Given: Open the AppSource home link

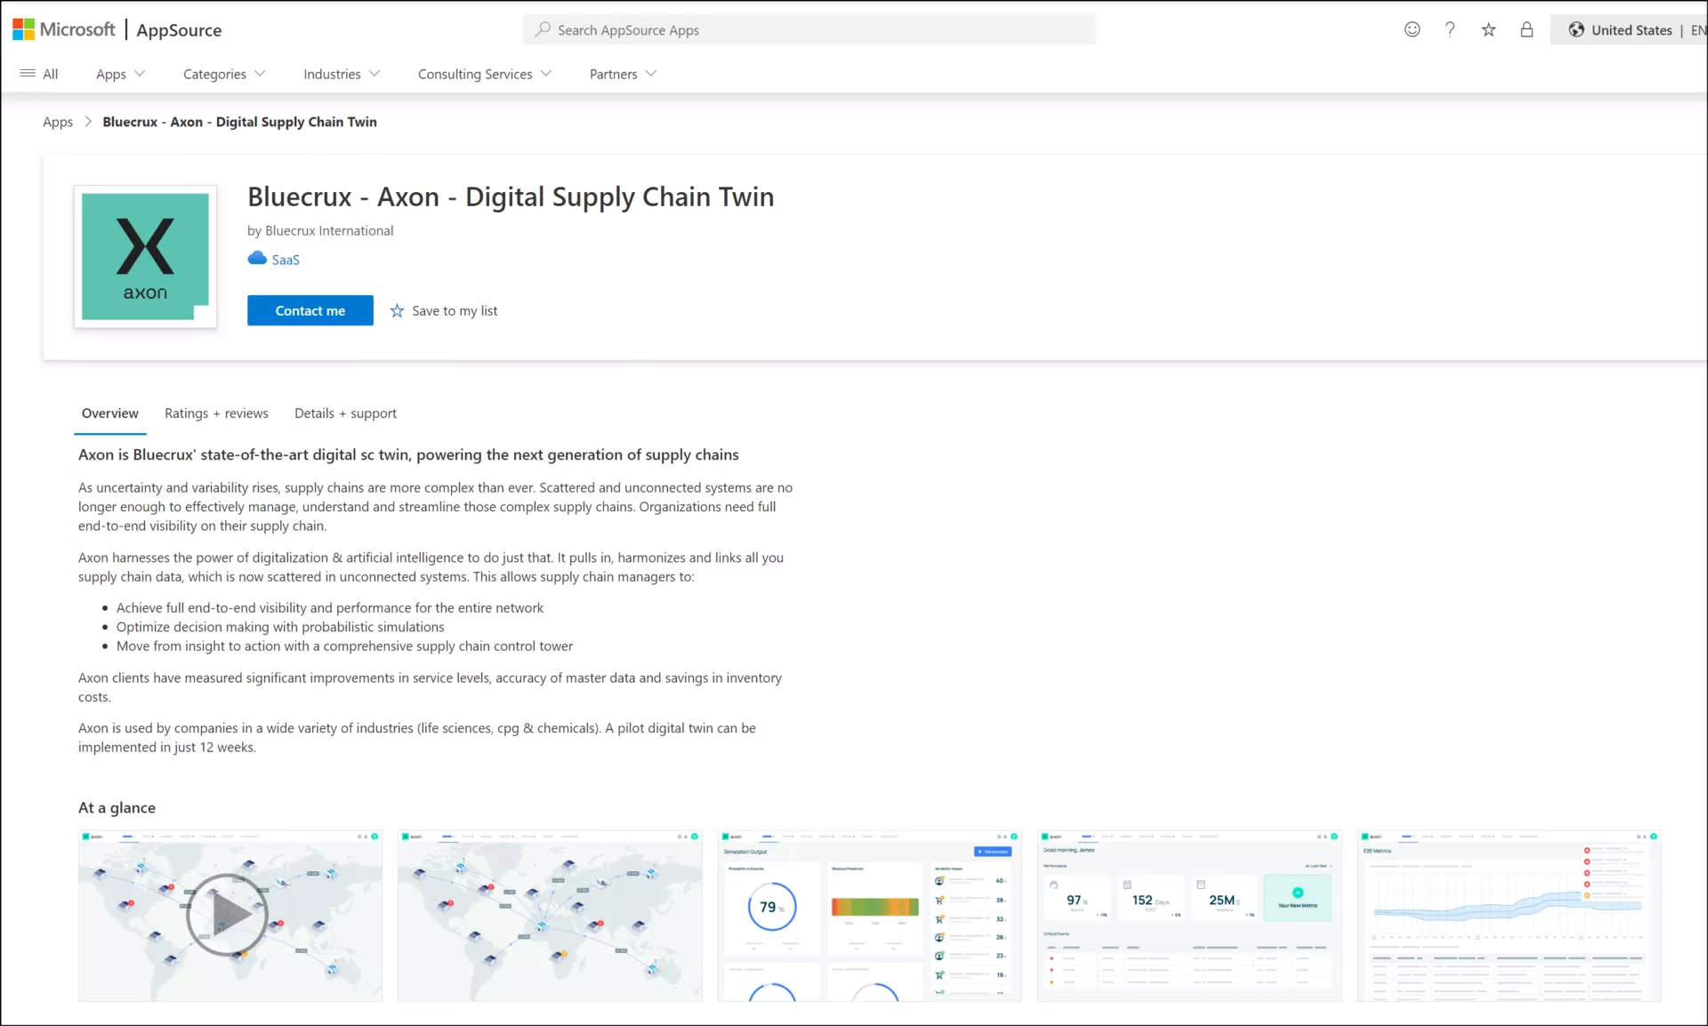Looking at the screenshot, I should [x=179, y=29].
